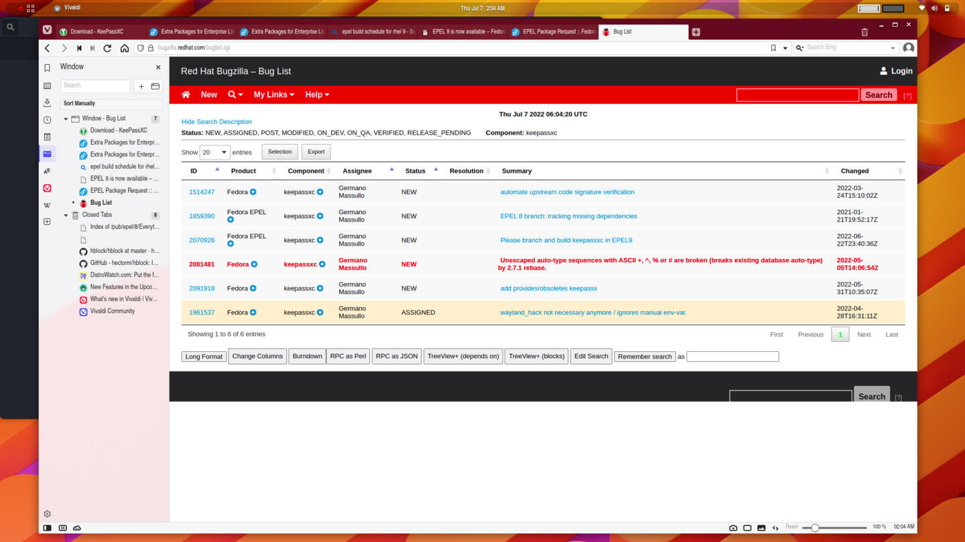Open the Translate panel

point(47,171)
